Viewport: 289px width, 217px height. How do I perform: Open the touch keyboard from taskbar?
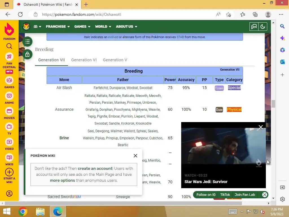coord(233,211)
